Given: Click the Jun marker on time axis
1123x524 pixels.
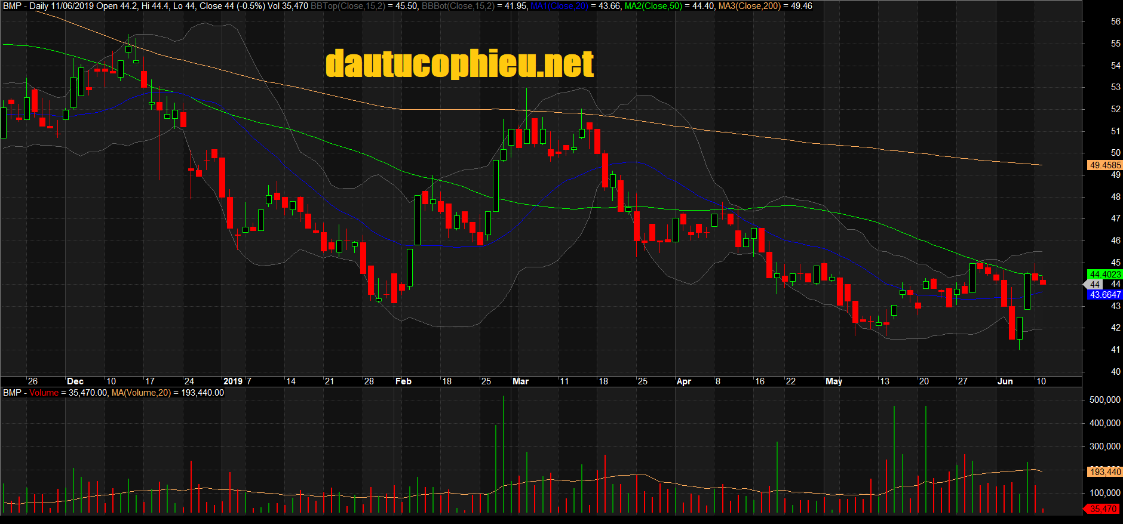Looking at the screenshot, I should [1005, 381].
